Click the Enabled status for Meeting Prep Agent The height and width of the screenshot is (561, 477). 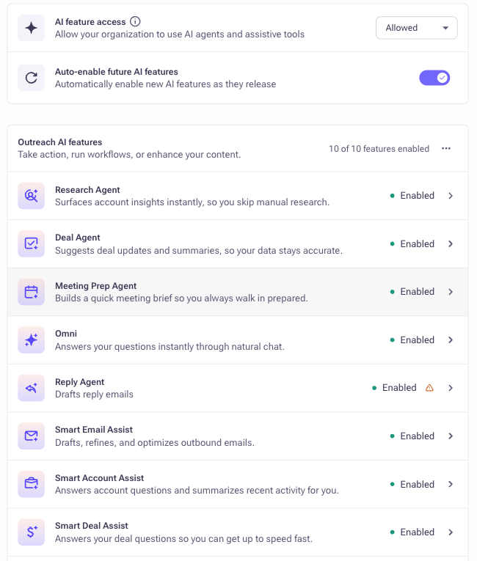coord(412,292)
